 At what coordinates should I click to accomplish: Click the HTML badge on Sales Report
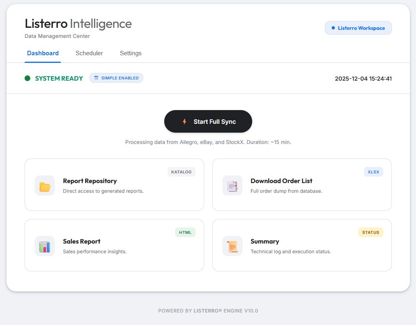[185, 232]
